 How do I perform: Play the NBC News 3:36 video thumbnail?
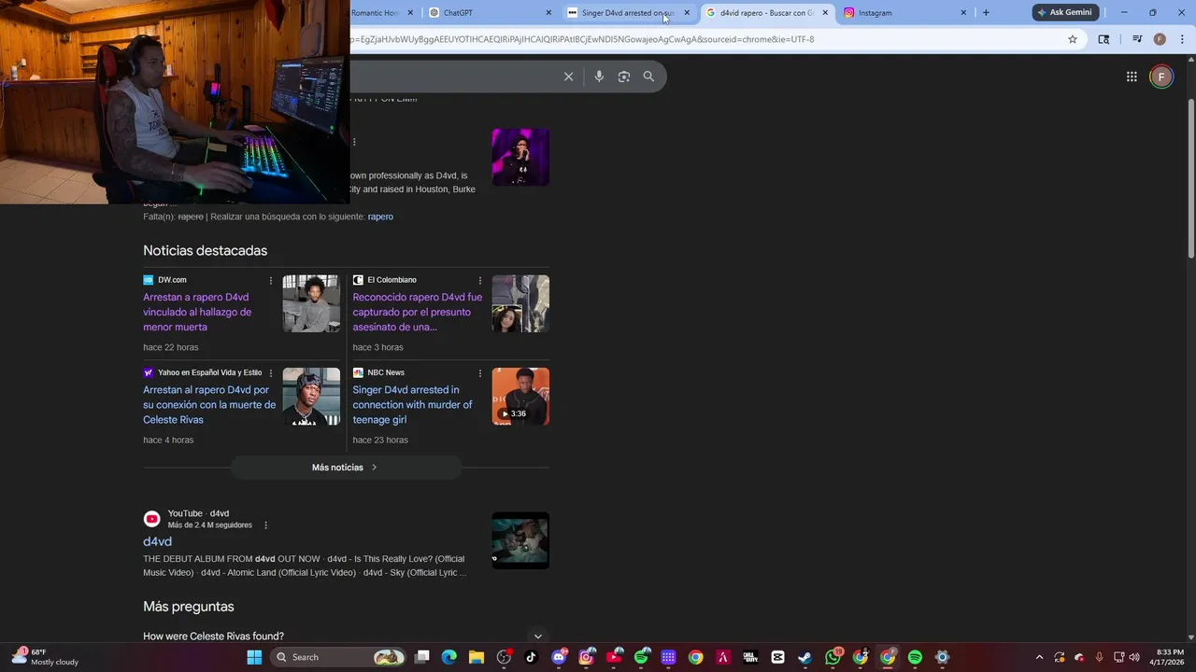(x=520, y=396)
